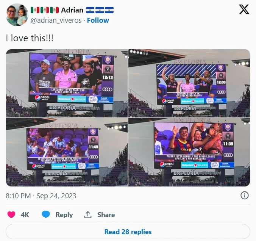Open Read 28 replies button

128,232
